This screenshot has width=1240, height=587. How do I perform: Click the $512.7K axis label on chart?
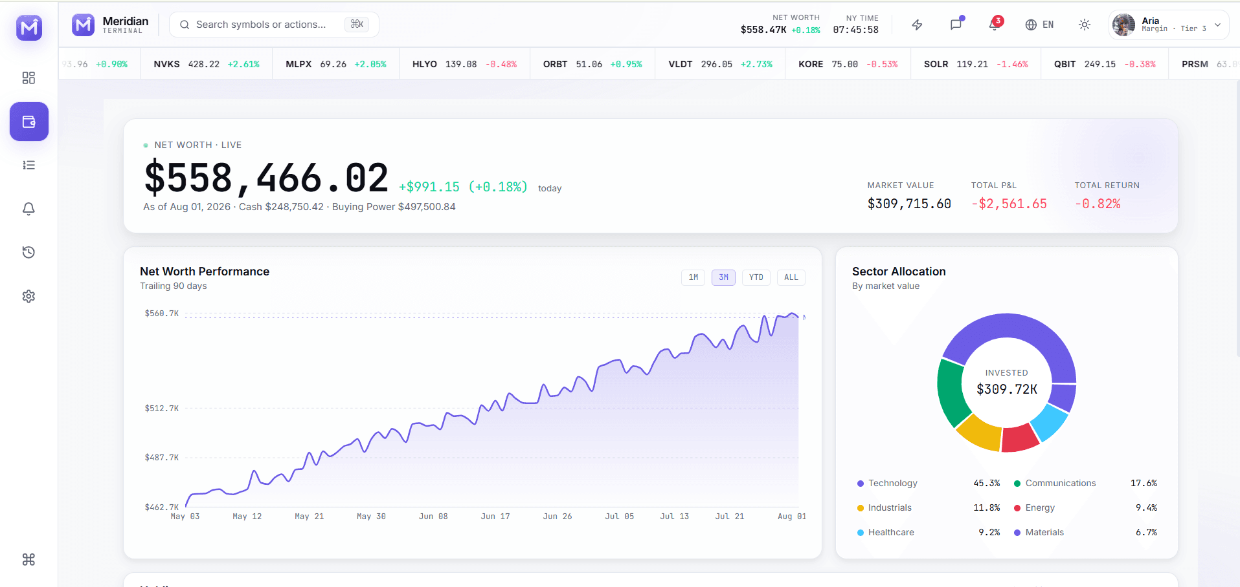tap(161, 409)
